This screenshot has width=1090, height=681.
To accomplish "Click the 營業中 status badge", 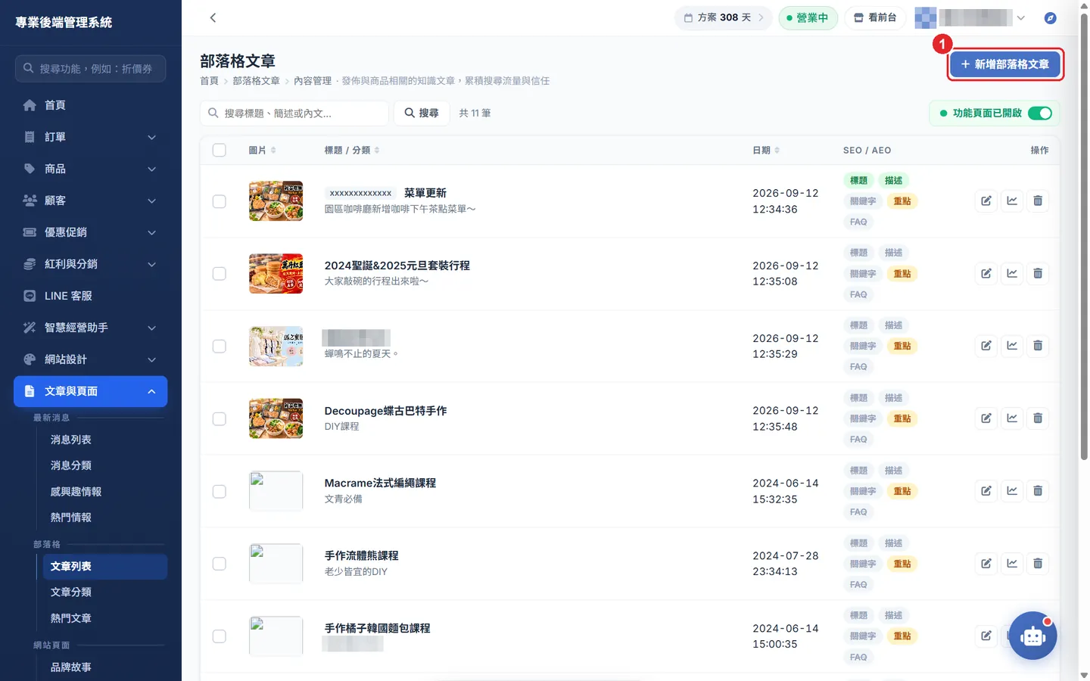I will point(808,17).
